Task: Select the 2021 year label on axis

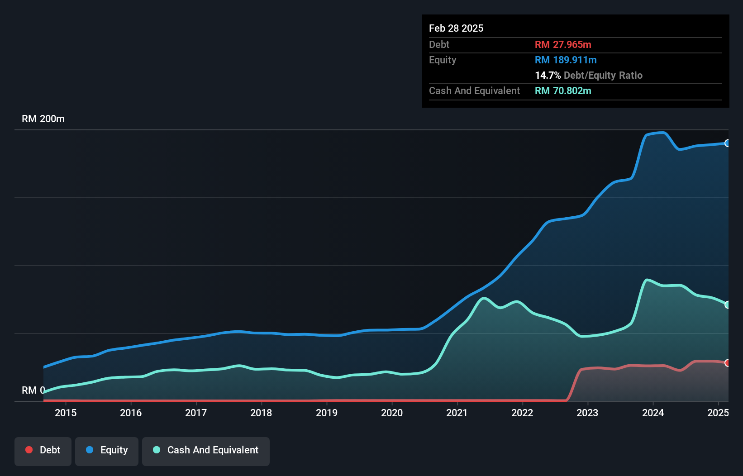Action: 457,413
